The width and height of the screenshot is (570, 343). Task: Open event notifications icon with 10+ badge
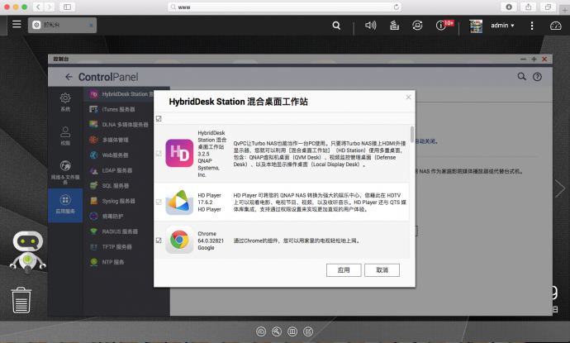pyautogui.click(x=441, y=25)
